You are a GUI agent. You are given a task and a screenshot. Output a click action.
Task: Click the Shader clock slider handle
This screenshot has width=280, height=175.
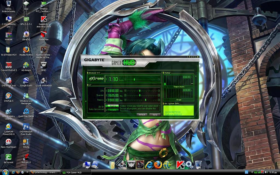pos(140,95)
